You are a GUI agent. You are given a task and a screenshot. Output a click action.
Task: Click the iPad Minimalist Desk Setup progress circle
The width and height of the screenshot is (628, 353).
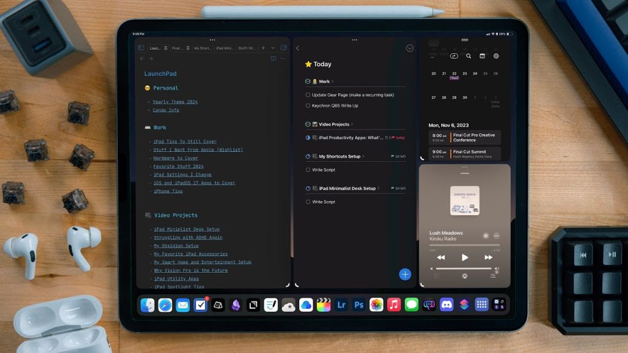click(308, 189)
